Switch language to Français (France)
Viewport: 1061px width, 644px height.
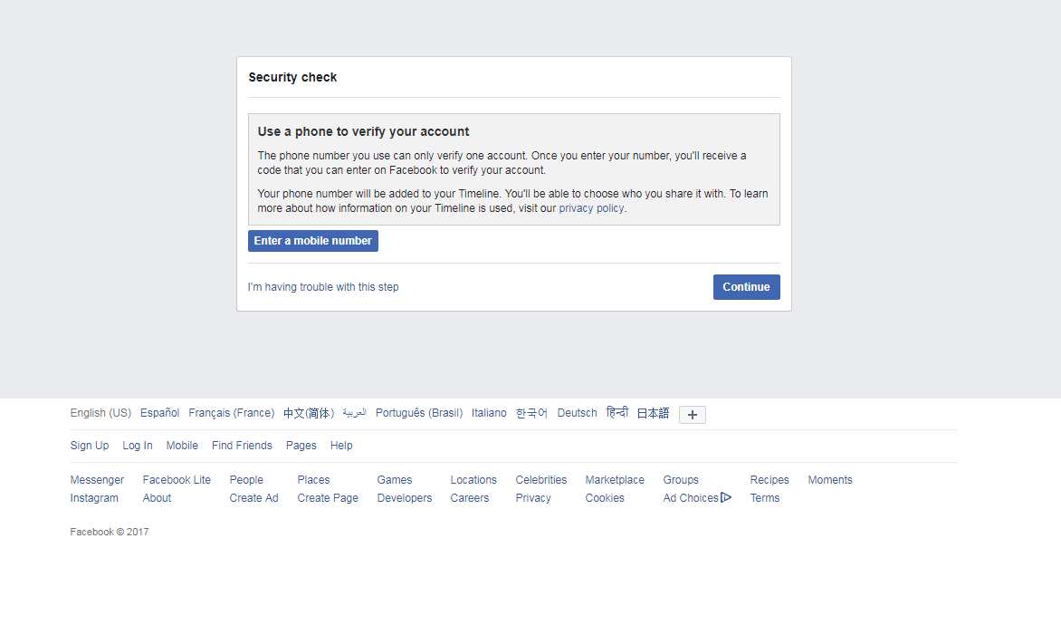(231, 412)
